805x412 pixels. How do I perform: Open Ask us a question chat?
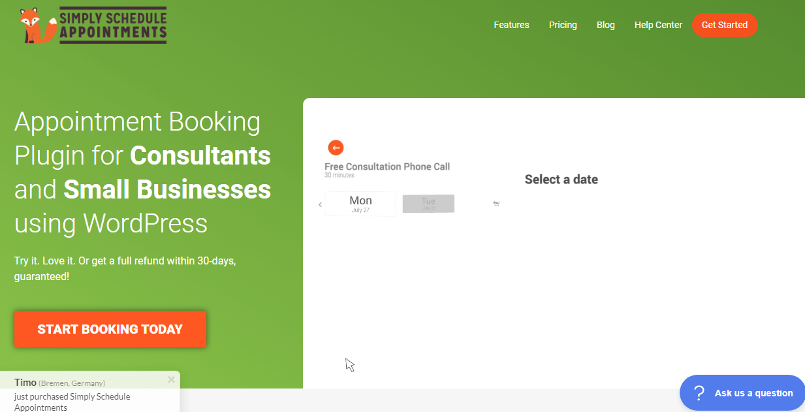click(753, 393)
